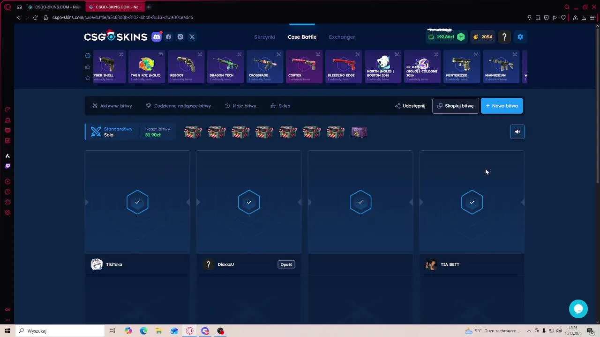This screenshot has height=337, width=600.
Task: Open site settings gear icon
Action: tap(520, 37)
